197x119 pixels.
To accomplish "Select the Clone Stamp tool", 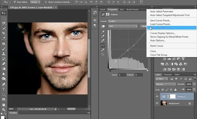I will click(4, 54).
